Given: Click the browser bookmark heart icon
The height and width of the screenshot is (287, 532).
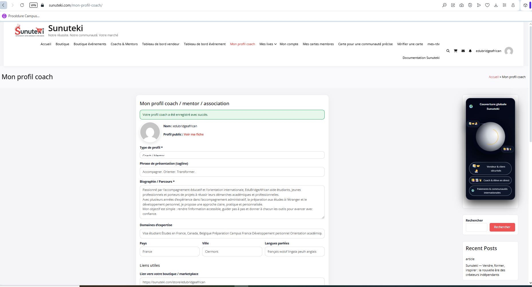Looking at the screenshot, I should point(487,5).
